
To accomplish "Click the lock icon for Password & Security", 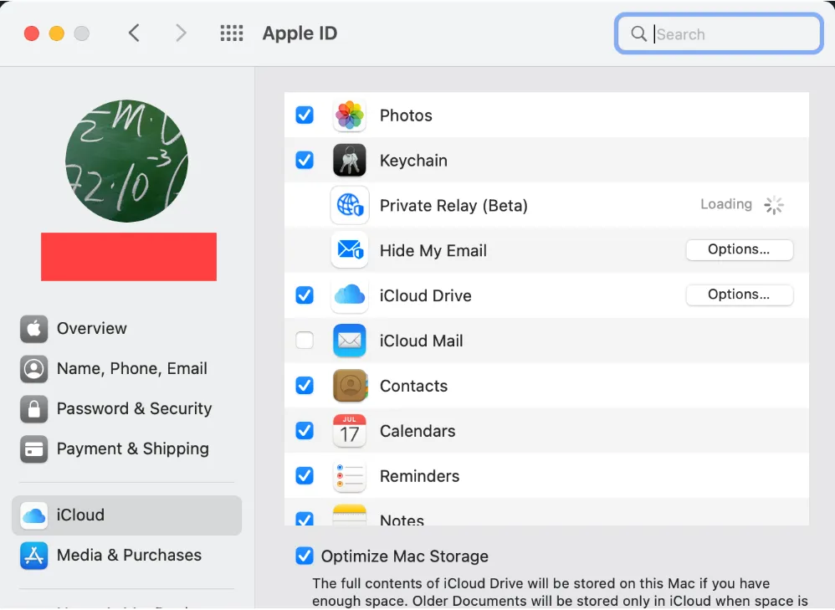I will (34, 408).
